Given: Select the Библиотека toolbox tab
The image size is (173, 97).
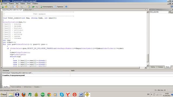Looking at the screenshot, I should click(28, 87).
